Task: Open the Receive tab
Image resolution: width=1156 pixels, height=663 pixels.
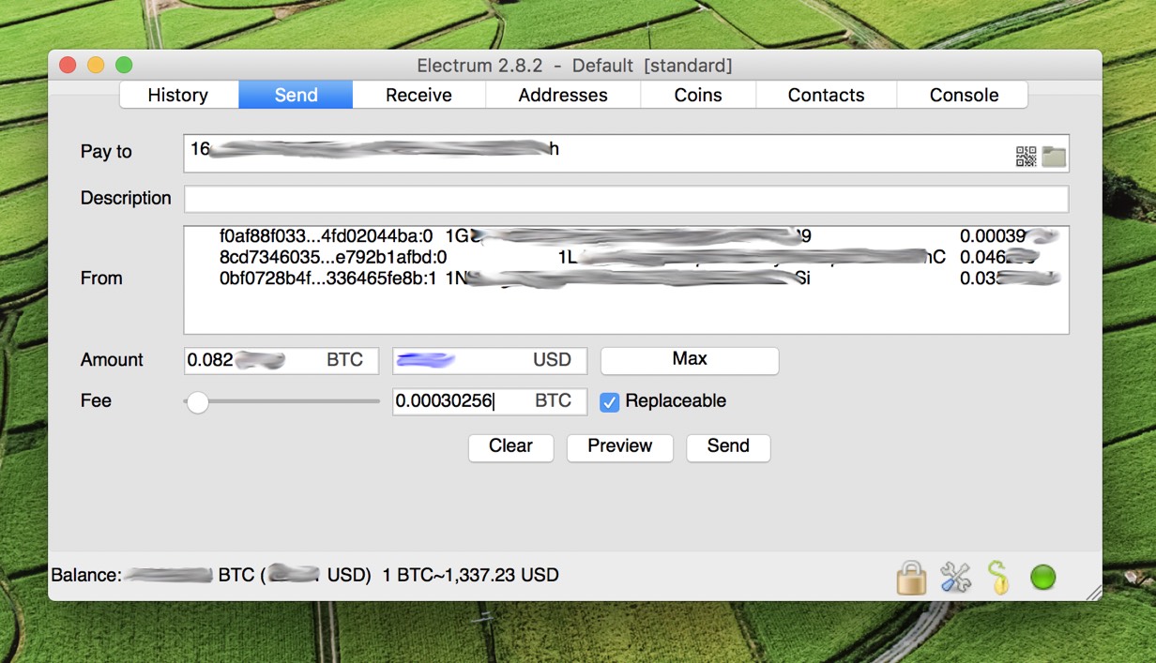Action: click(418, 95)
